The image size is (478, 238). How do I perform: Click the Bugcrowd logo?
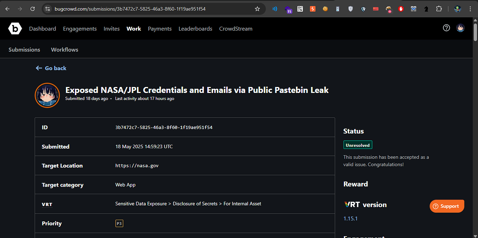point(15,28)
